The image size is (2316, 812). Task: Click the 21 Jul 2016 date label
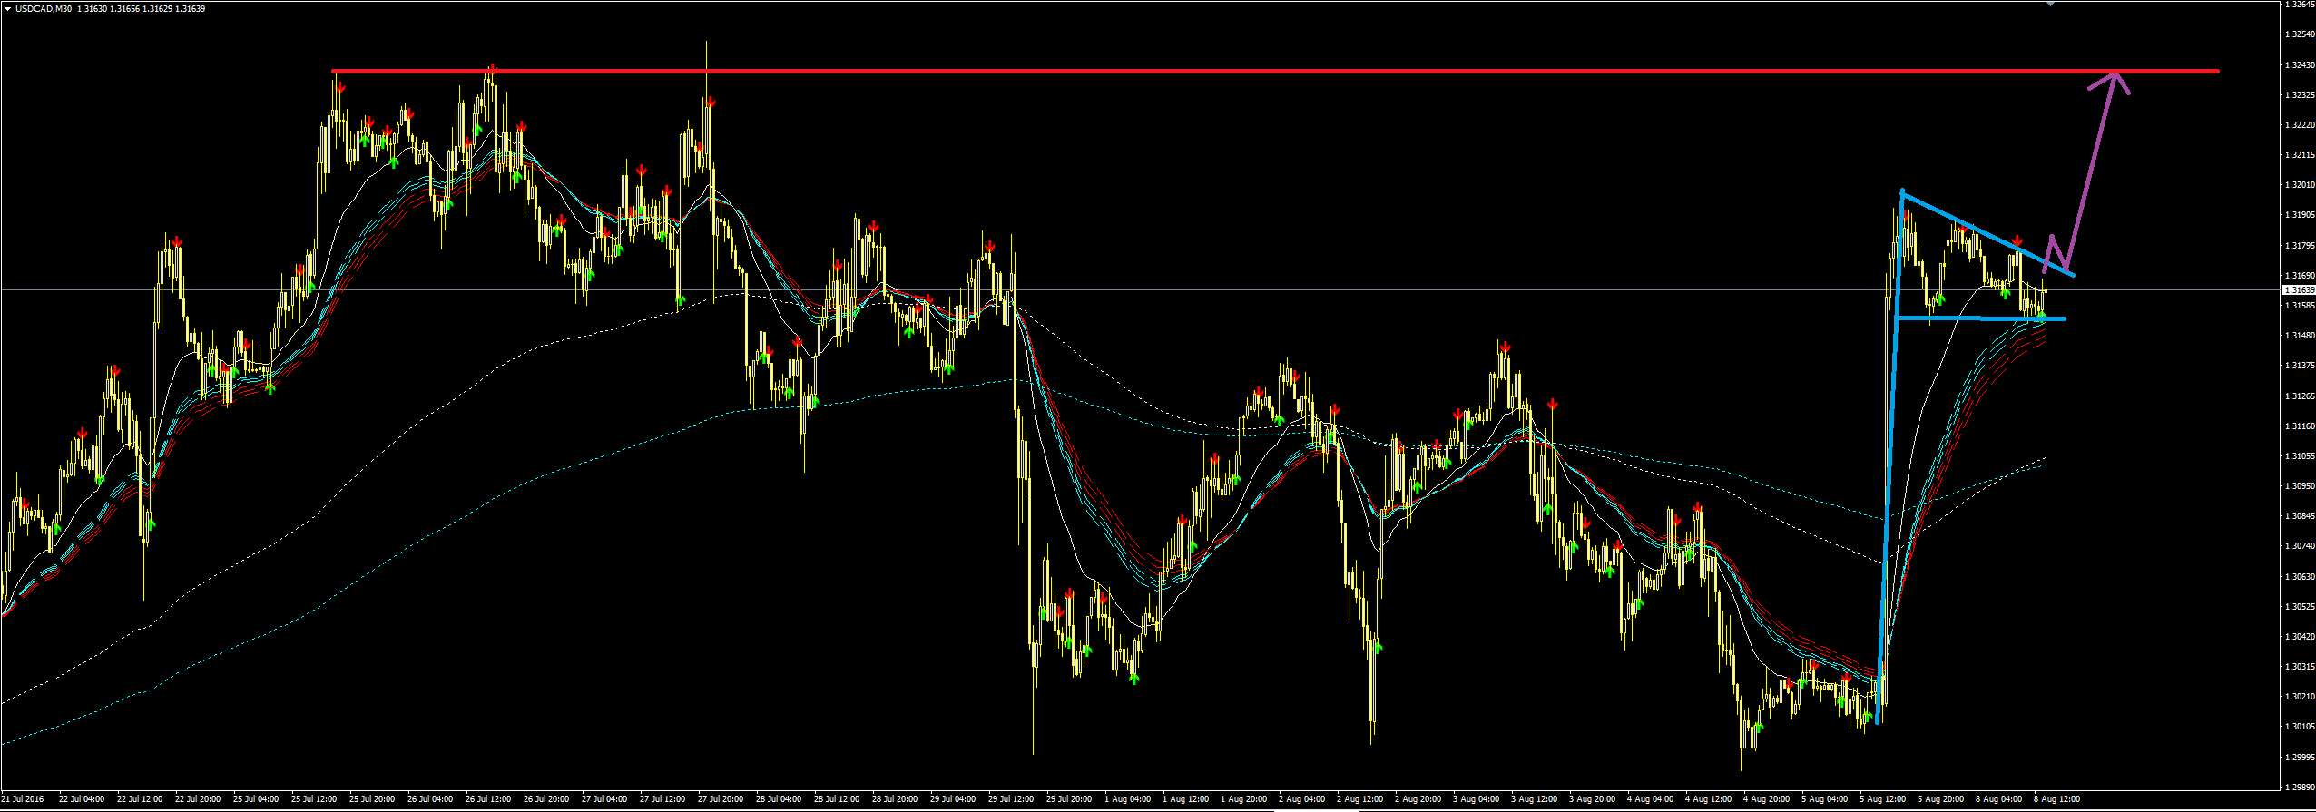(x=23, y=799)
